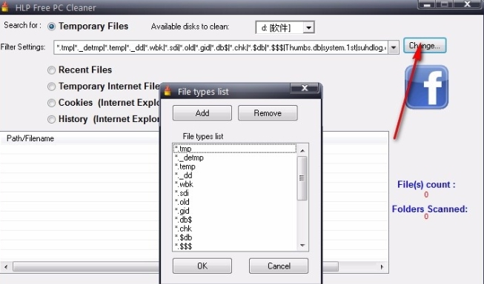
Task: Select the *.old list entry
Action: [235, 202]
